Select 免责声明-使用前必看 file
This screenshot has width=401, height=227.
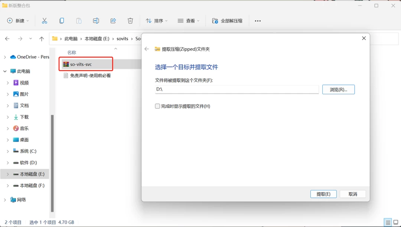pyautogui.click(x=90, y=76)
